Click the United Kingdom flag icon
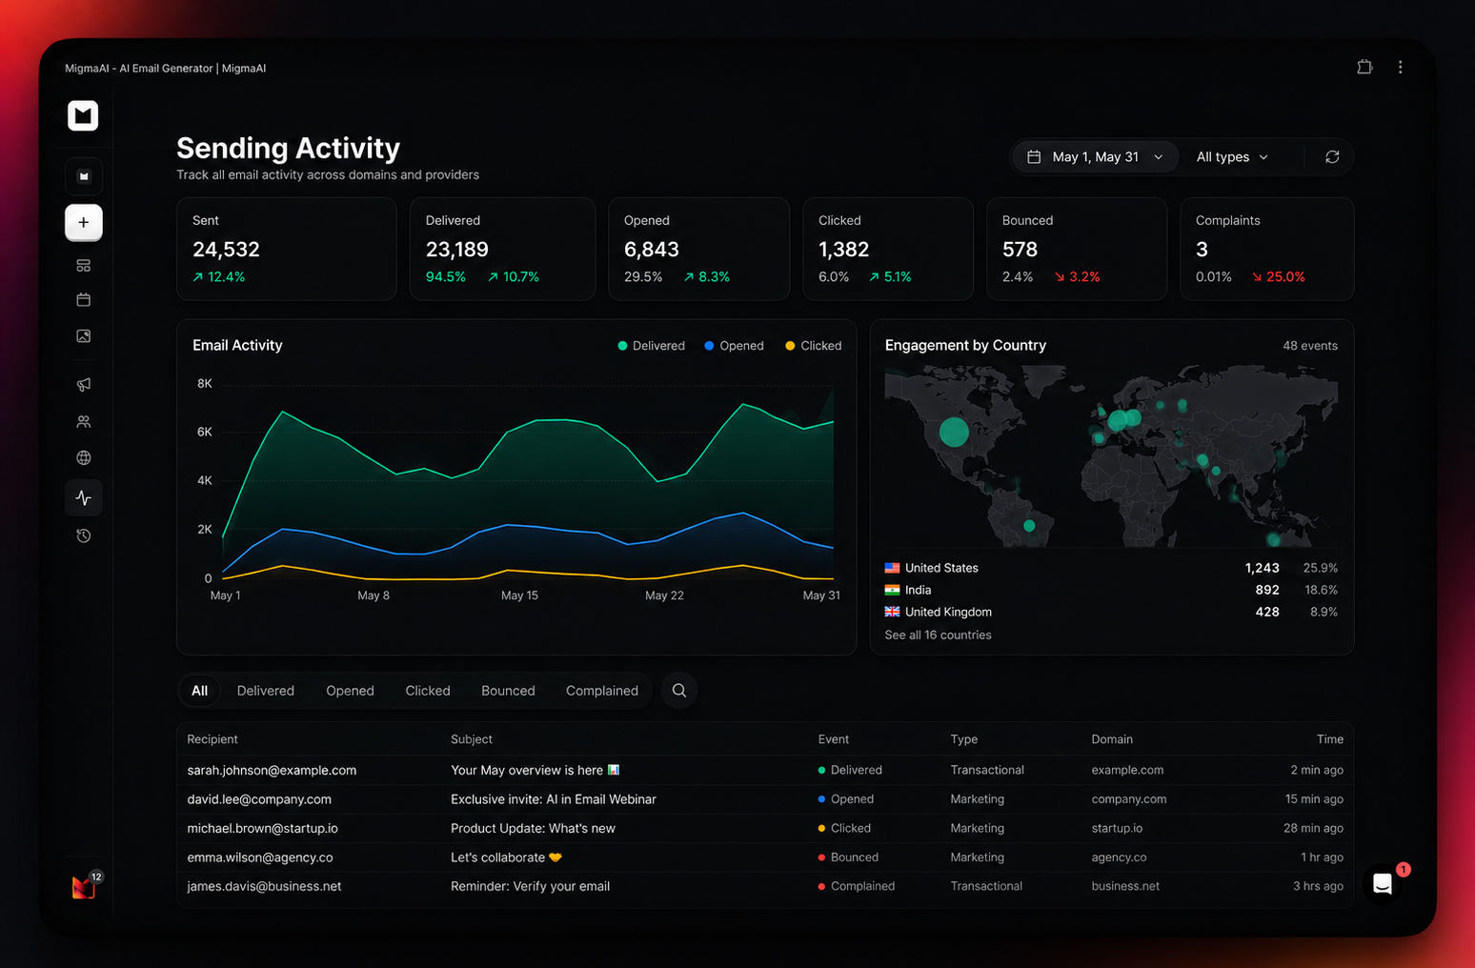This screenshot has width=1475, height=968. click(x=892, y=612)
